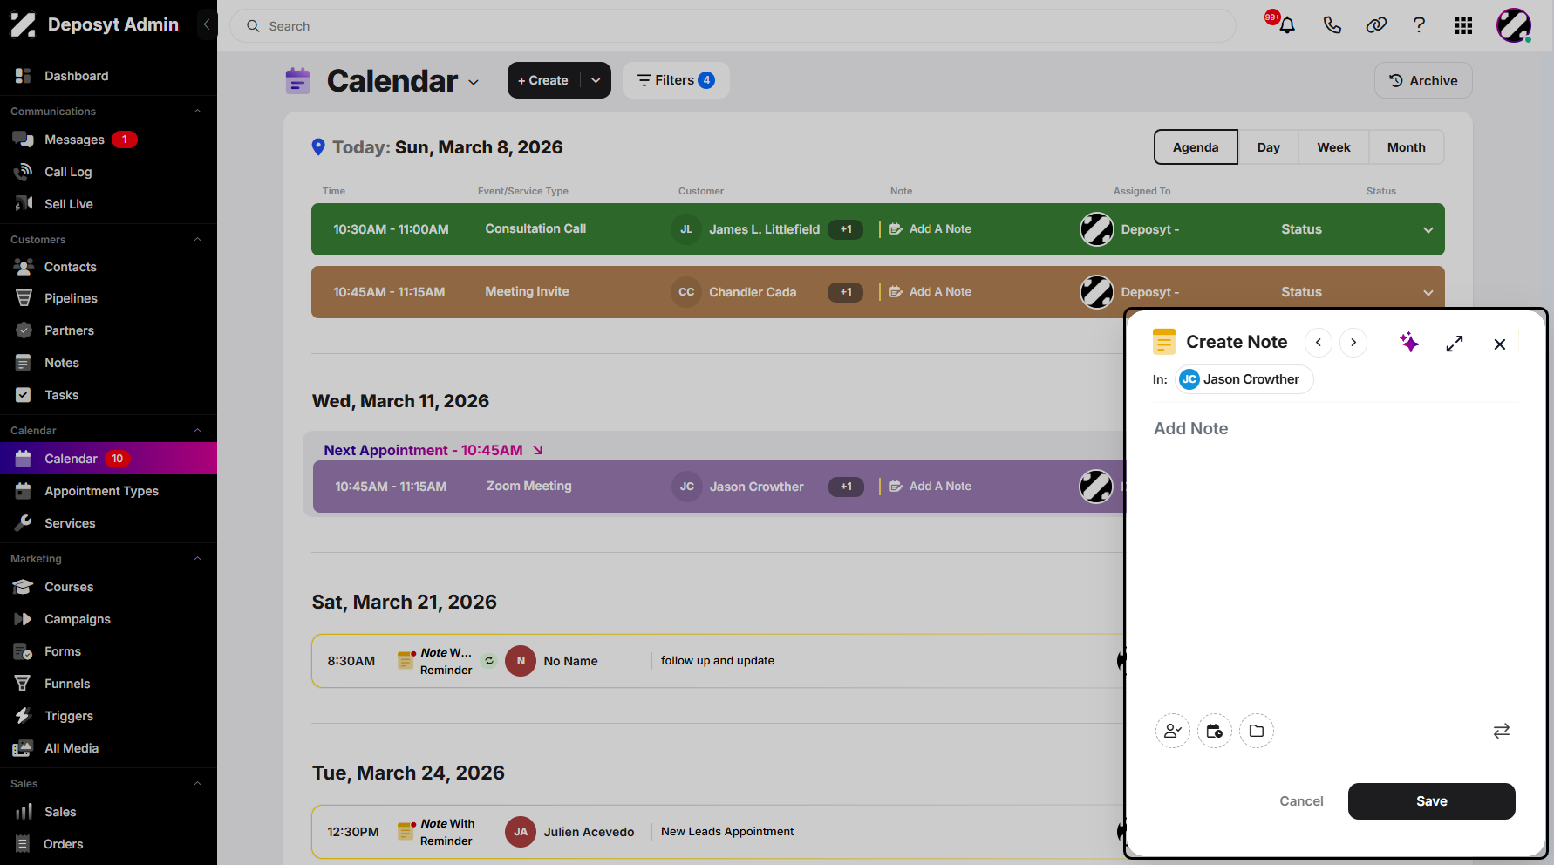Collapse the sidebar with the chevron button

click(x=207, y=24)
